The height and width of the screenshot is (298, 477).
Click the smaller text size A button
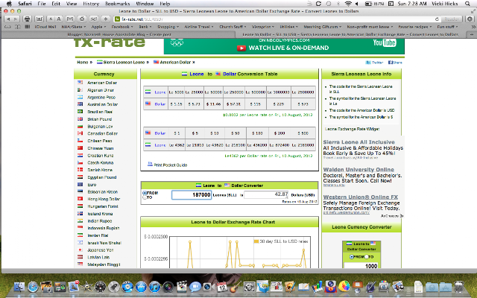tap(51, 19)
